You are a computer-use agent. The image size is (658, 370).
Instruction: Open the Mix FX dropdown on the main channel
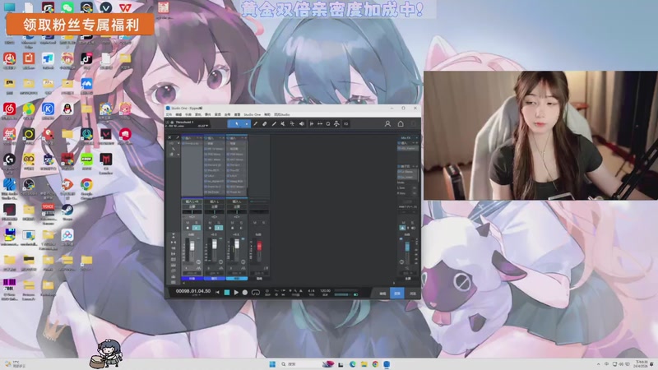pyautogui.click(x=417, y=137)
